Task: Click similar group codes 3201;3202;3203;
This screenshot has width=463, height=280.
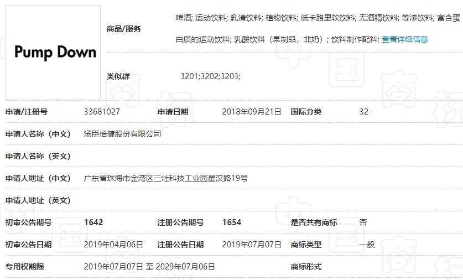Action: coord(210,76)
